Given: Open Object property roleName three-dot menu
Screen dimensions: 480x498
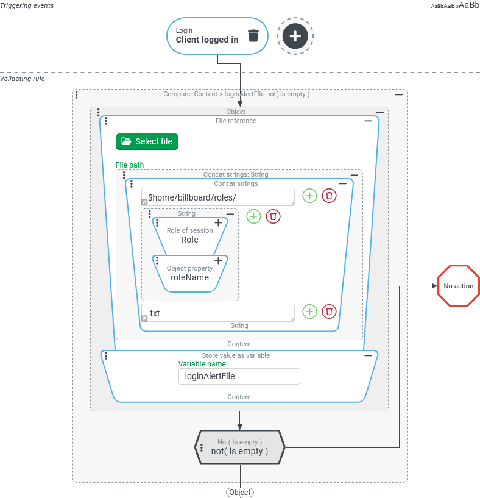Looking at the screenshot, I should 157,260.
